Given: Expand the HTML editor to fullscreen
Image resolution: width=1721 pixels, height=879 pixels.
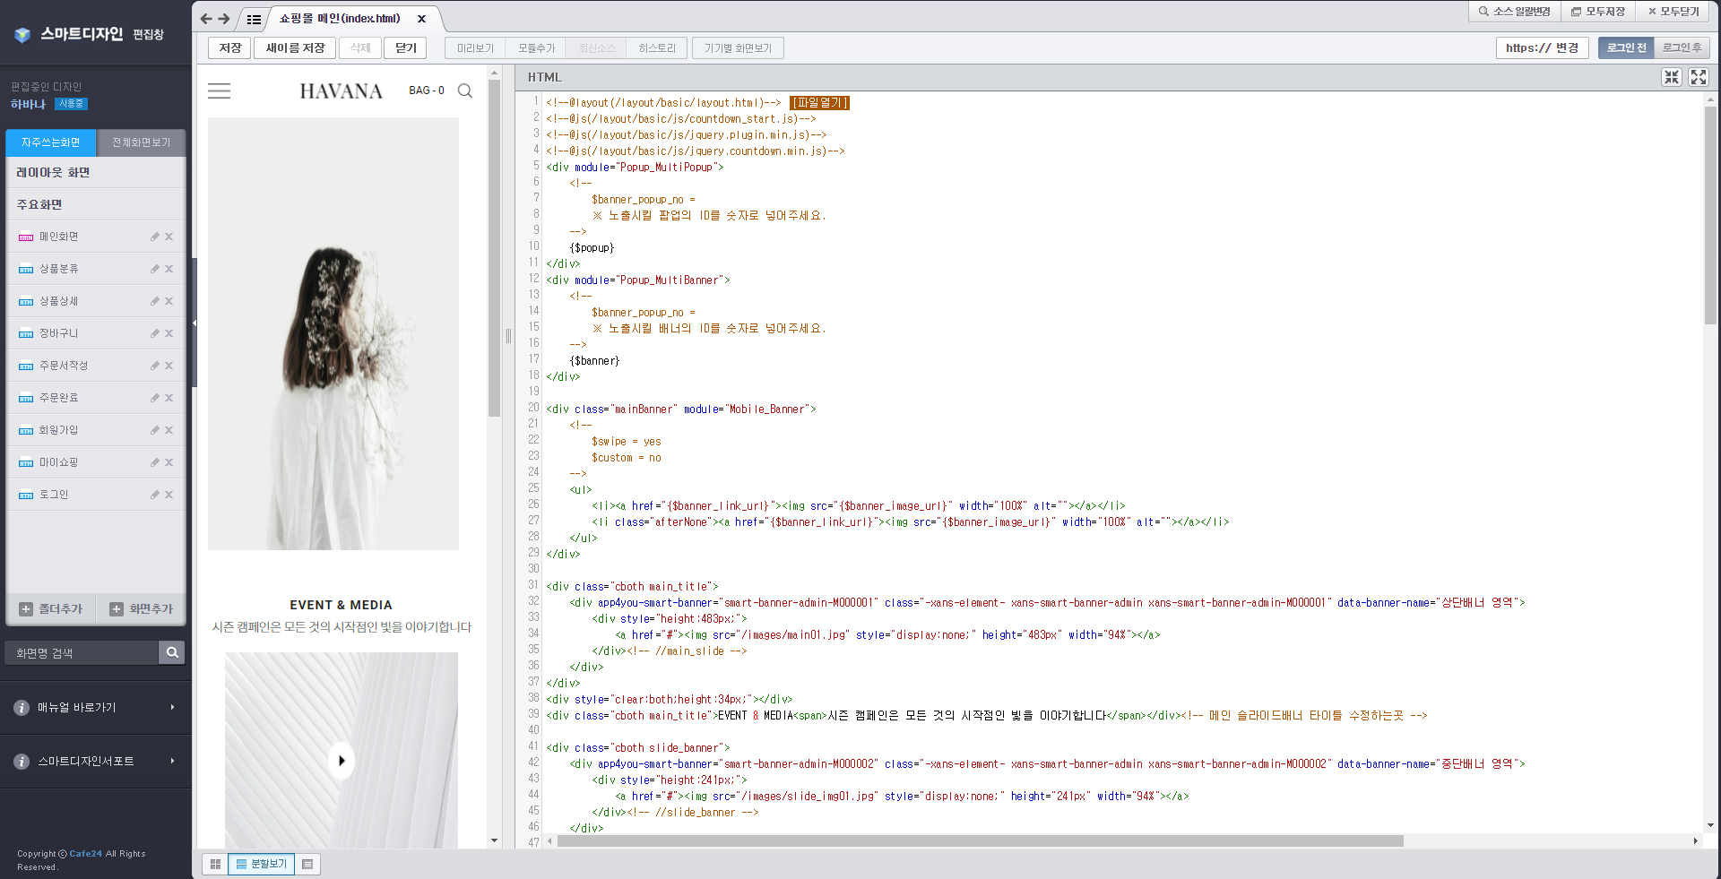Looking at the screenshot, I should tap(1699, 77).
